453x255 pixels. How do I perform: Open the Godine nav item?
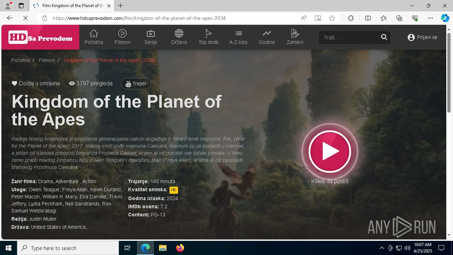267,37
